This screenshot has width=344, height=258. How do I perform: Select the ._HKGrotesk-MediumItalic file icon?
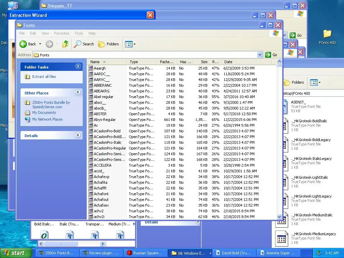[x=282, y=219]
